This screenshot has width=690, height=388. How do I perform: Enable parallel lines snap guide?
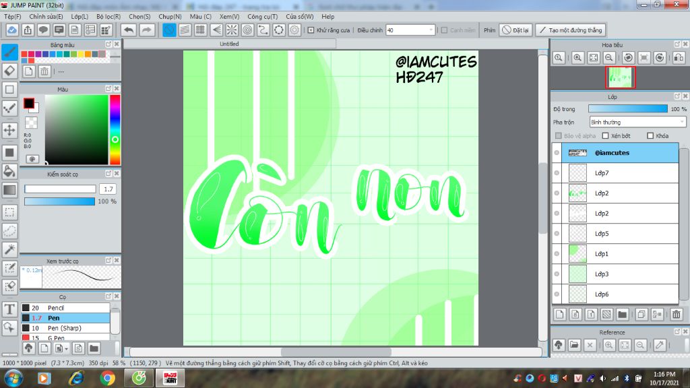(185, 30)
